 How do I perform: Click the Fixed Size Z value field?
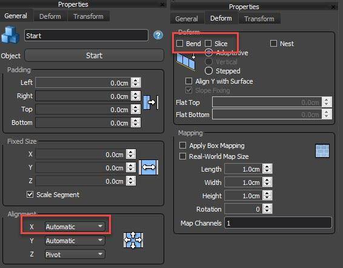tap(81, 181)
